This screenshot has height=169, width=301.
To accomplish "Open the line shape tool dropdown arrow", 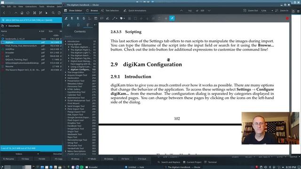I will tap(117, 18).
